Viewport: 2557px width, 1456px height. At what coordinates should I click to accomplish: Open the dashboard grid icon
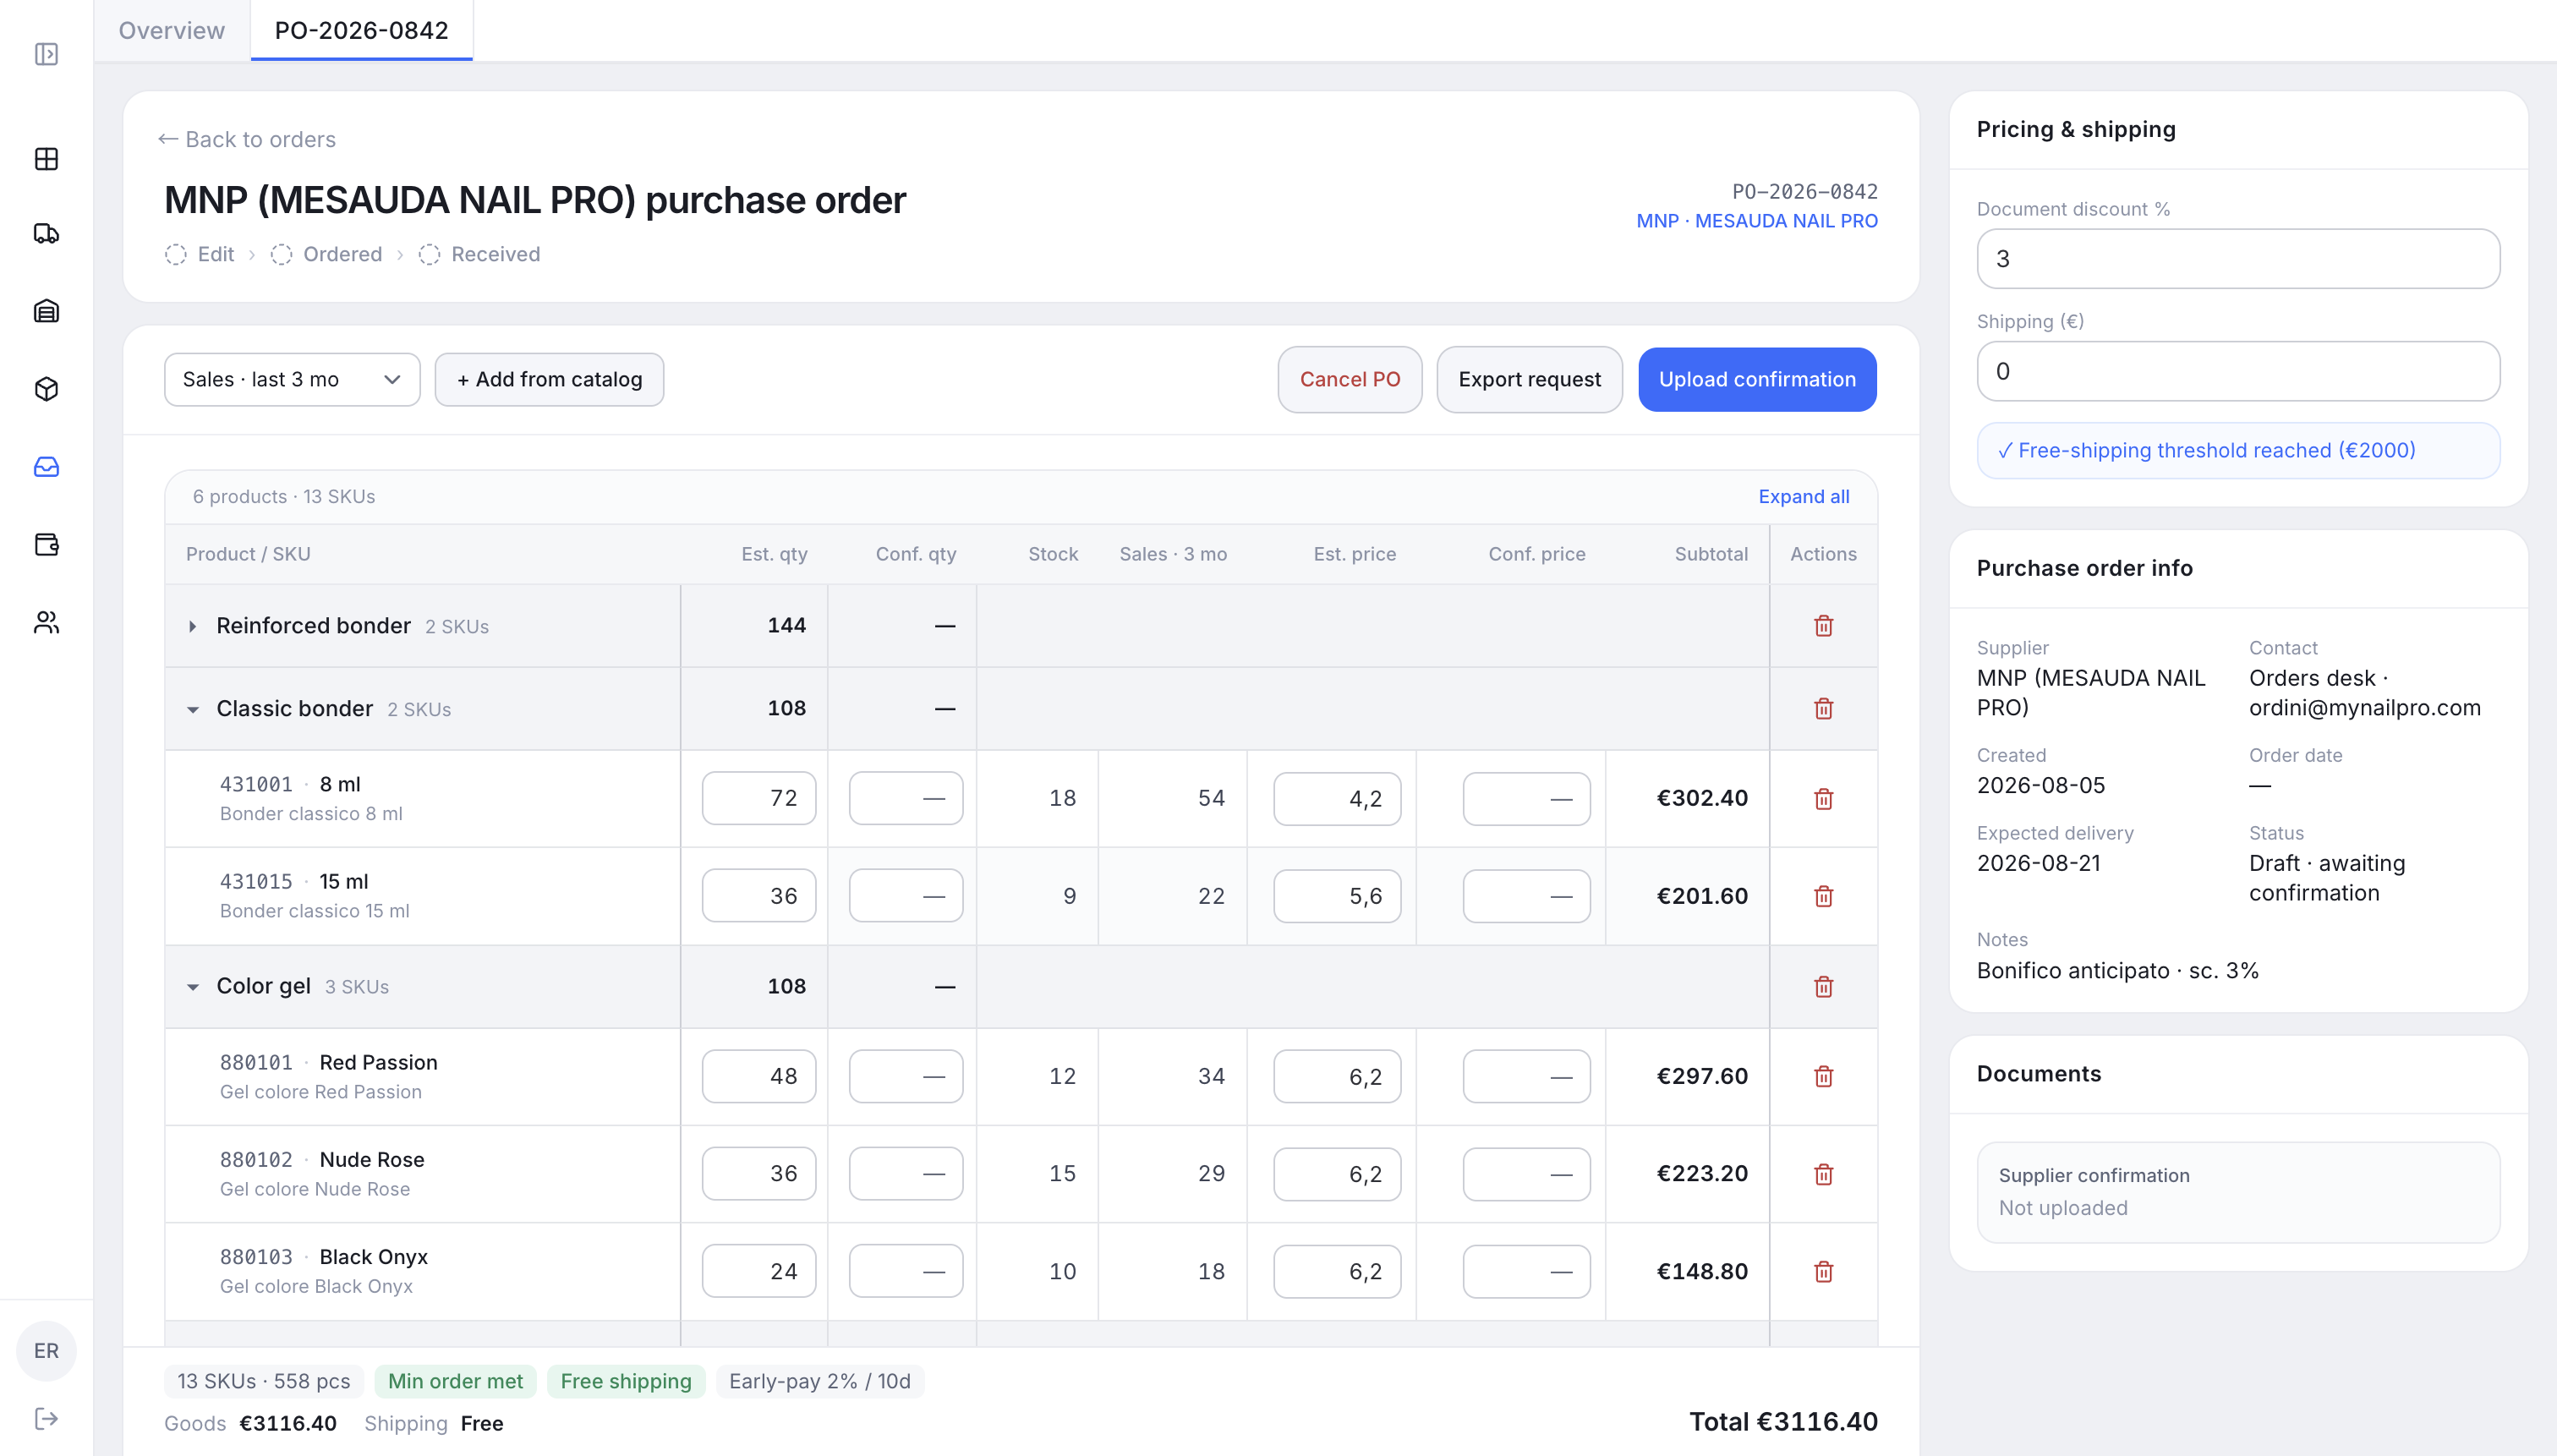[46, 159]
